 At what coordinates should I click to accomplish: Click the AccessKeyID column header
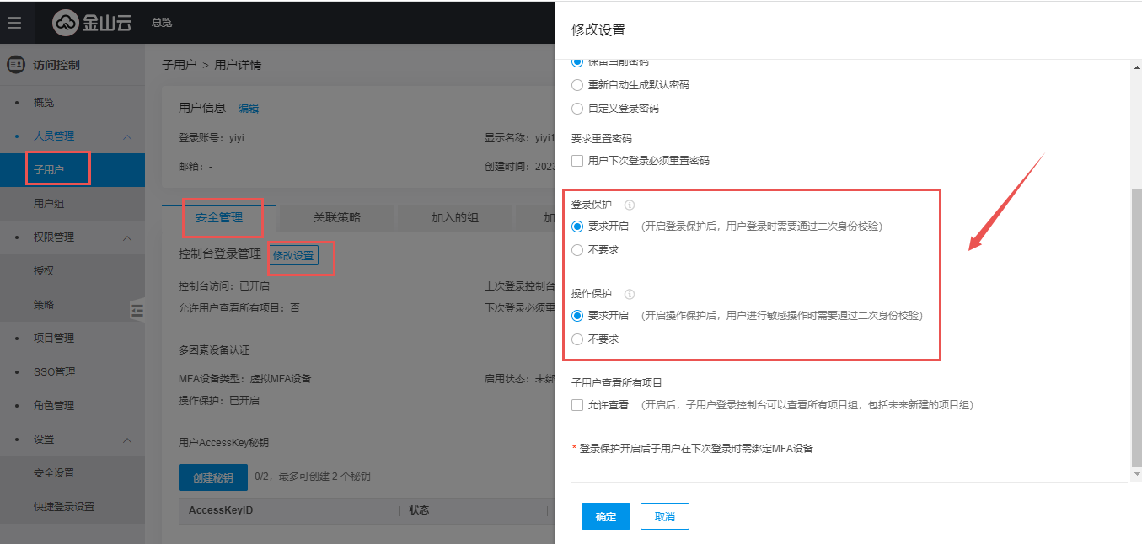point(221,510)
